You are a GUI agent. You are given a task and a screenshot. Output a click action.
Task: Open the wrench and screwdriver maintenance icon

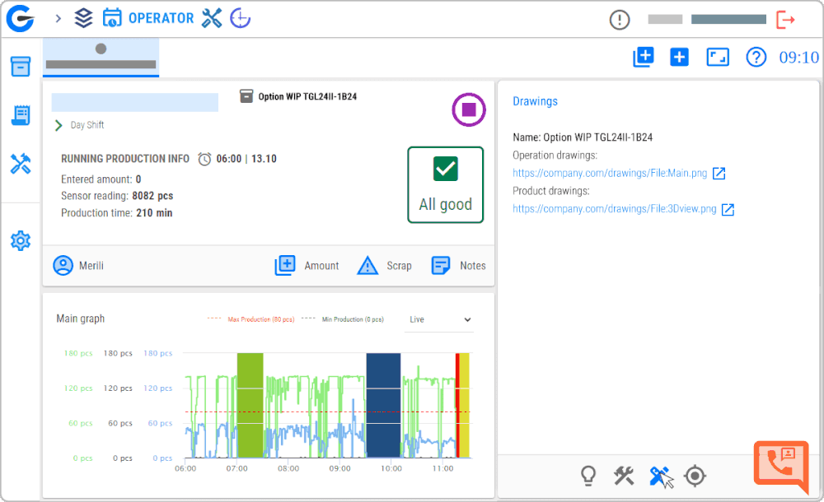212,18
